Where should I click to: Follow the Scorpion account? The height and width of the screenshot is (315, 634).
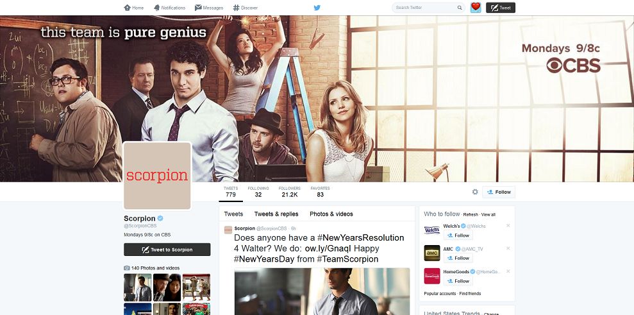coord(499,192)
